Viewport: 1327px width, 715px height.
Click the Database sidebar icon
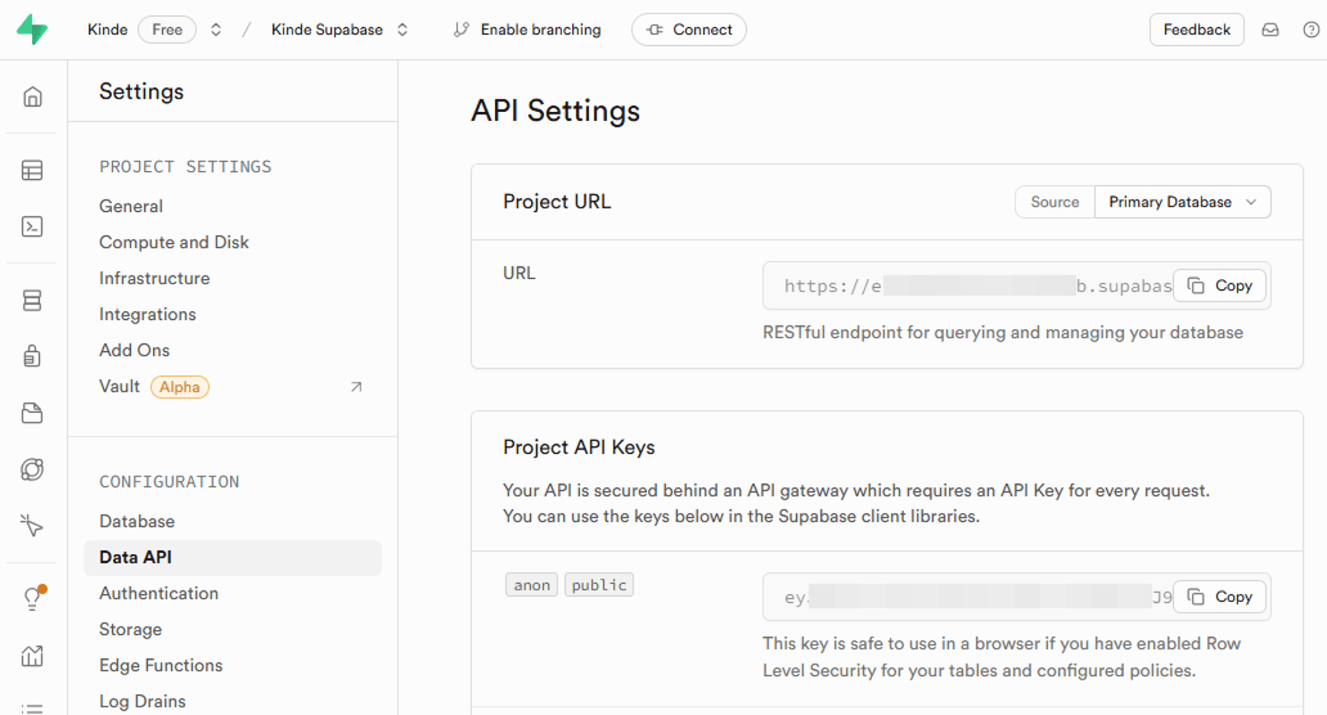click(x=32, y=300)
